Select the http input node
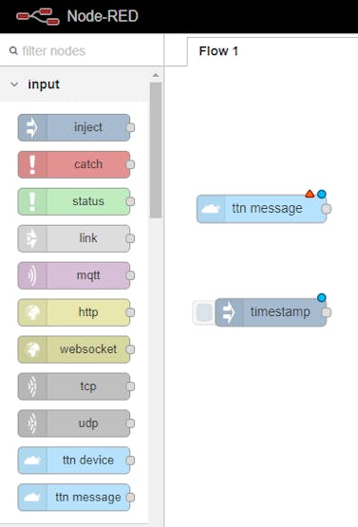Image resolution: width=358 pixels, height=527 pixels. coord(74,312)
